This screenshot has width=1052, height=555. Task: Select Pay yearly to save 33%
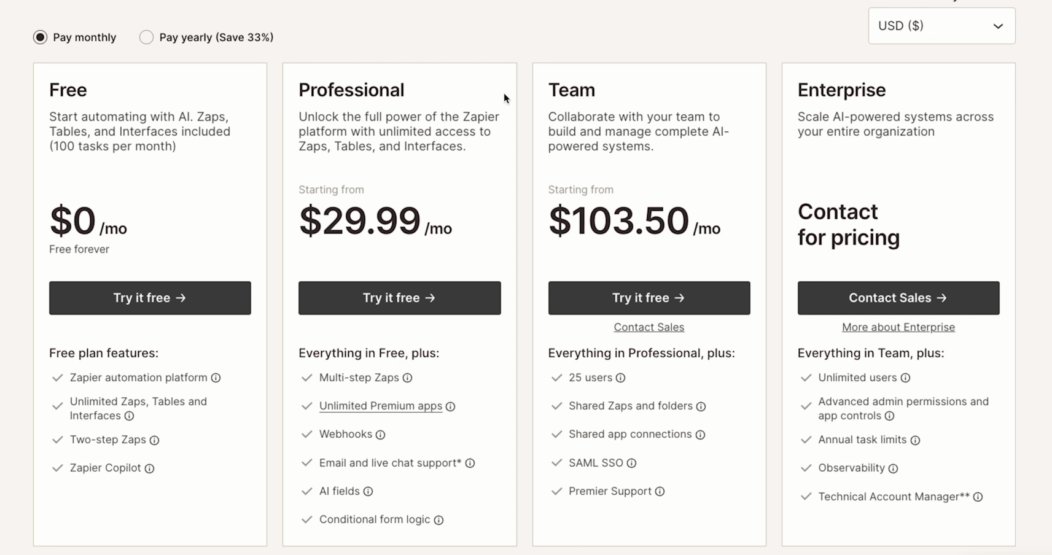coord(146,37)
